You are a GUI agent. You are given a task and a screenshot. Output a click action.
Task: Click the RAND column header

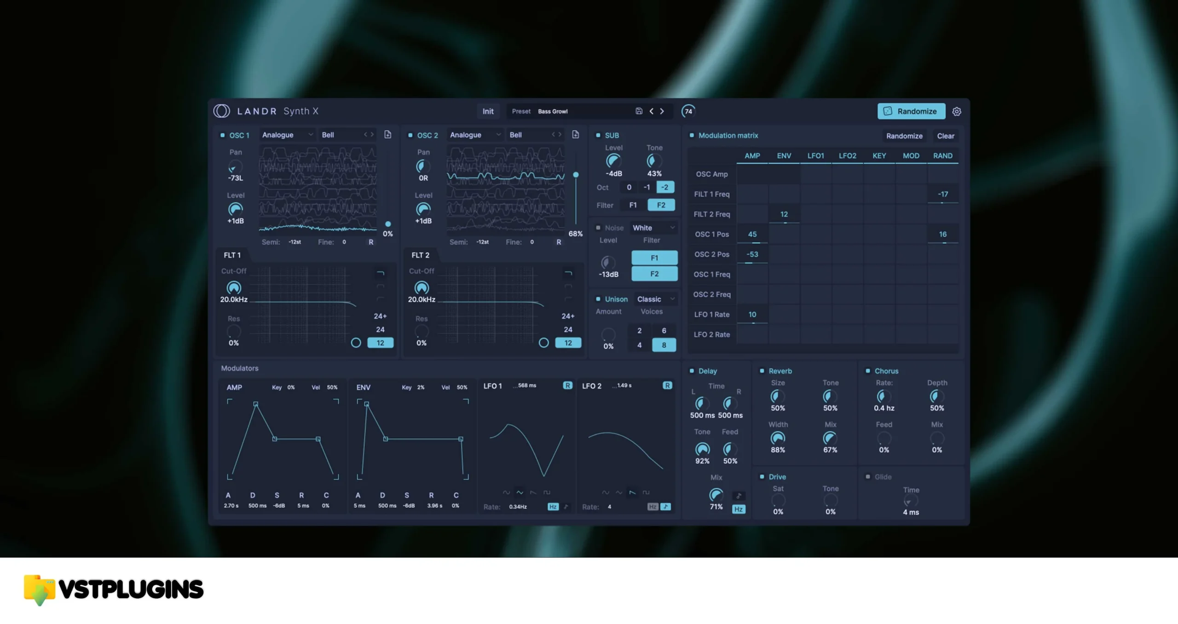[942, 156]
